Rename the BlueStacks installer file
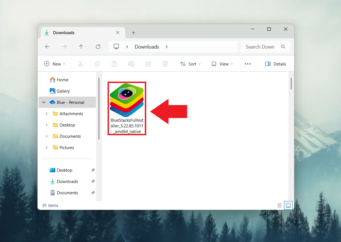Viewport: 341px width, 242px height. coord(131,64)
